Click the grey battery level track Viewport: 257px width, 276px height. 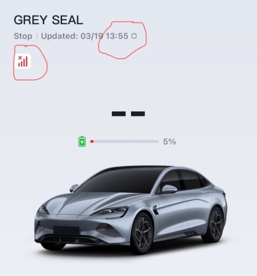click(x=125, y=141)
